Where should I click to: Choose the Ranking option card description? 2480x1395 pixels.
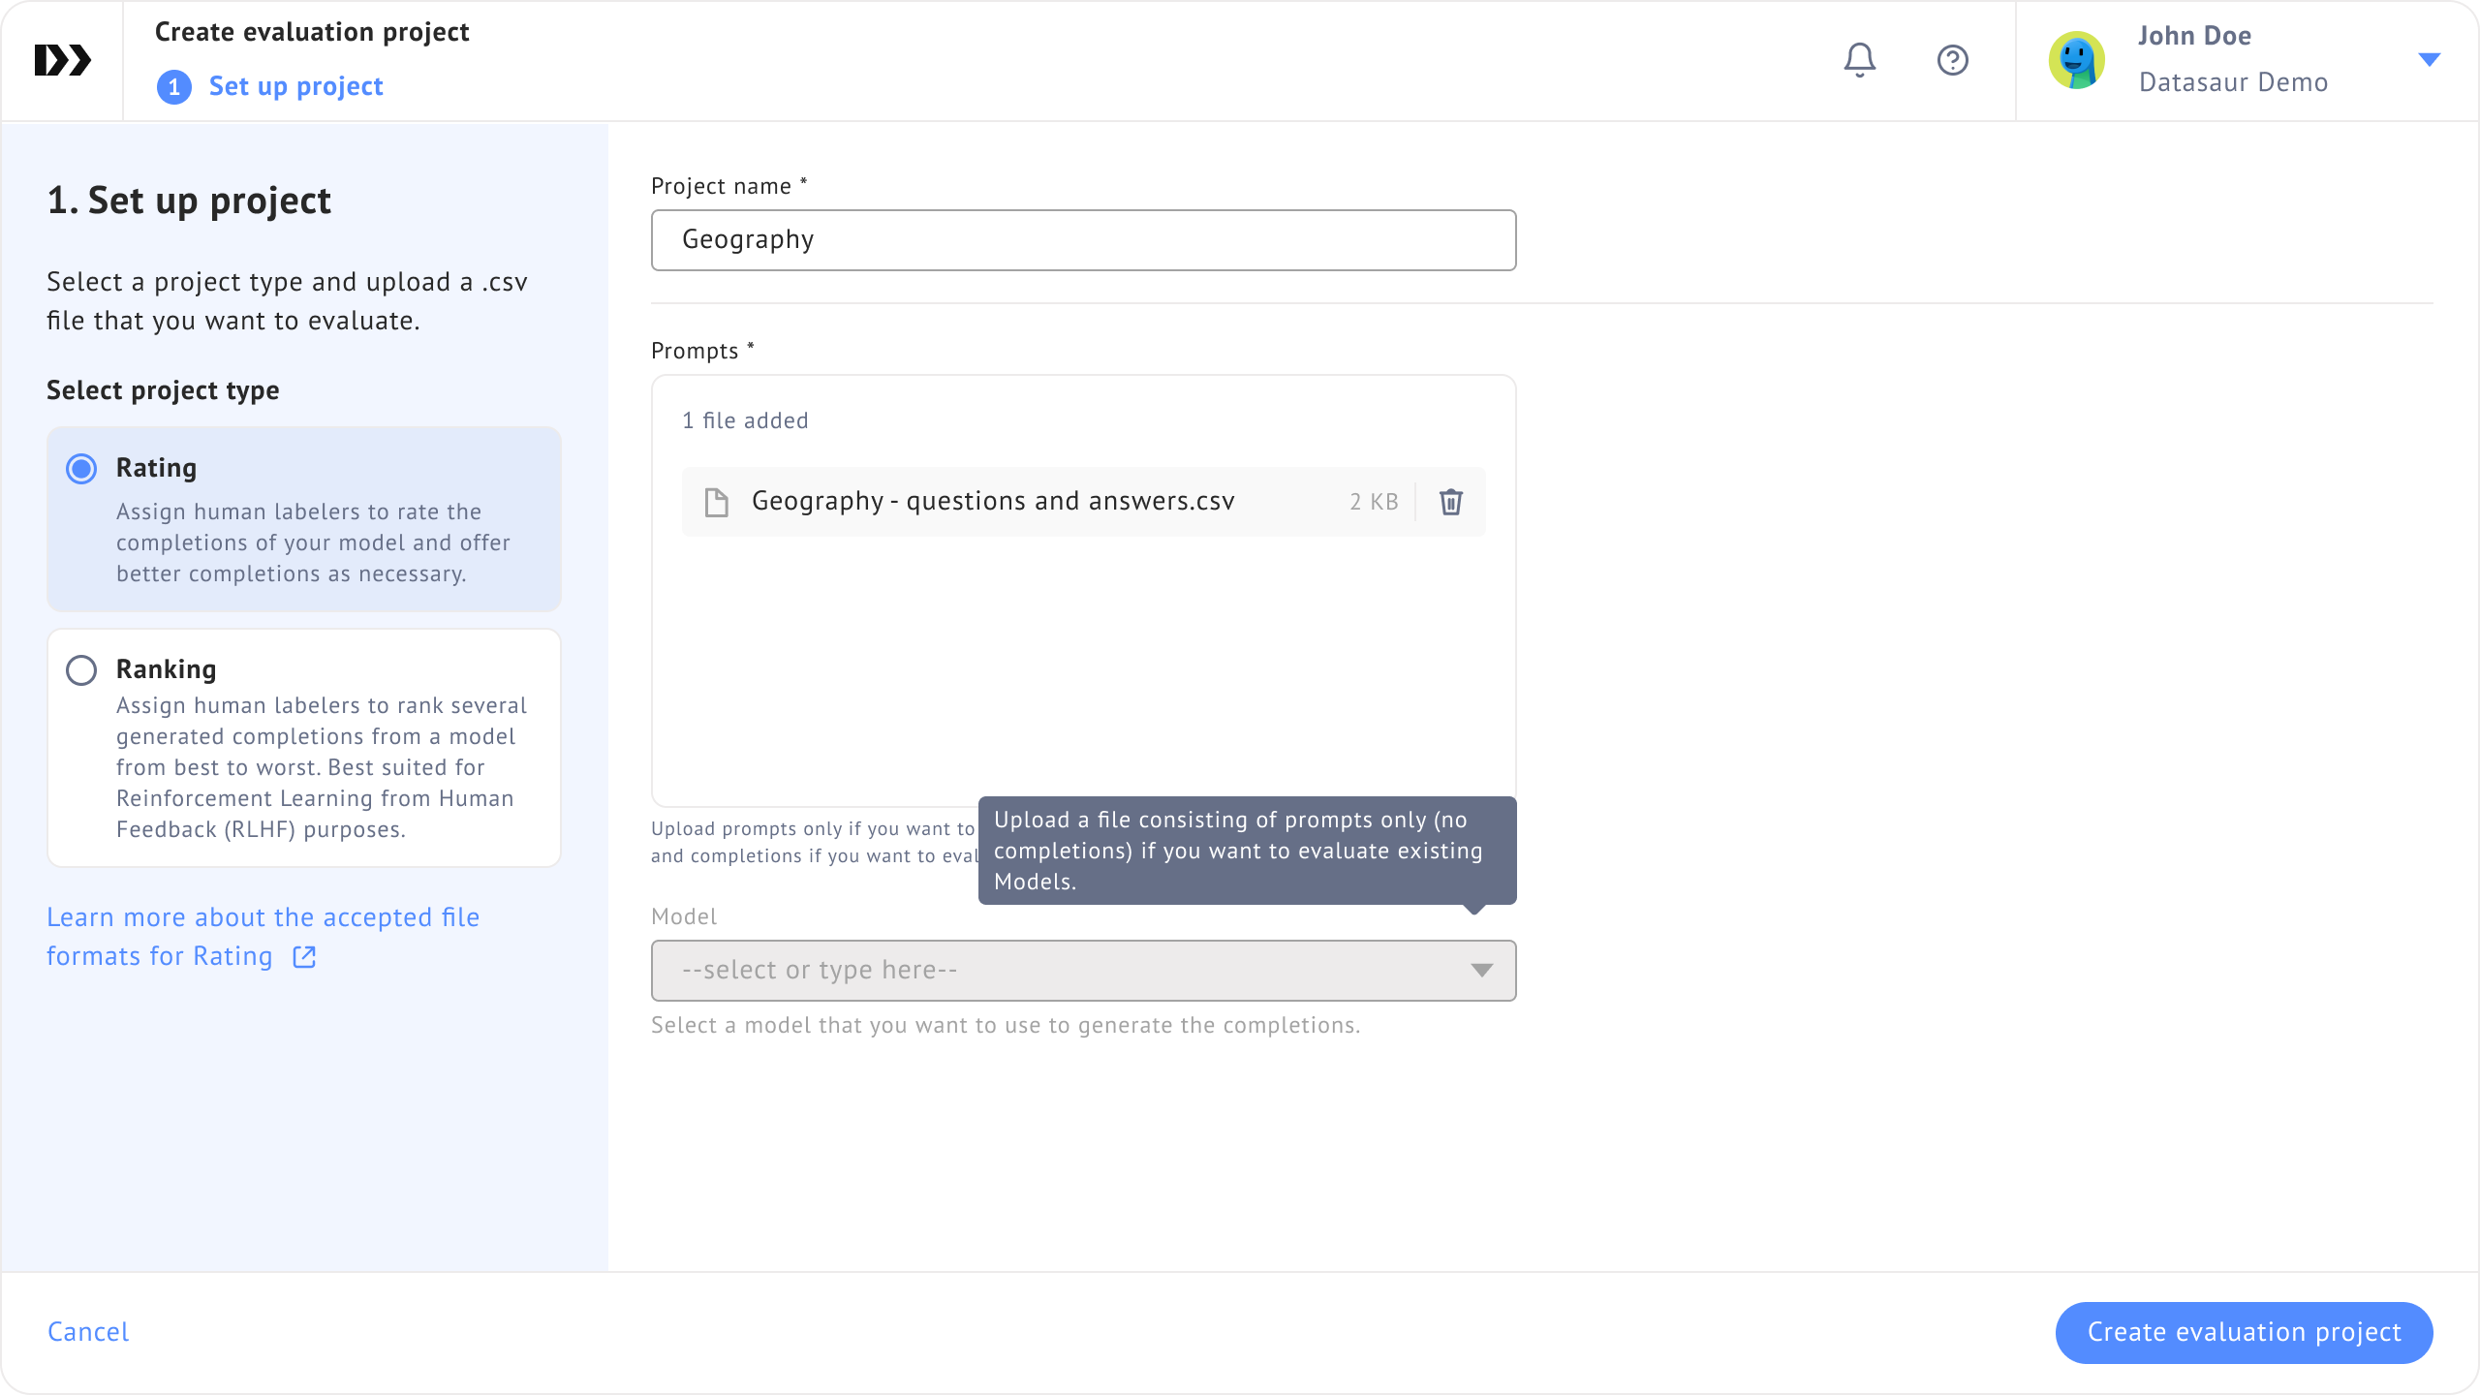pos(320,767)
